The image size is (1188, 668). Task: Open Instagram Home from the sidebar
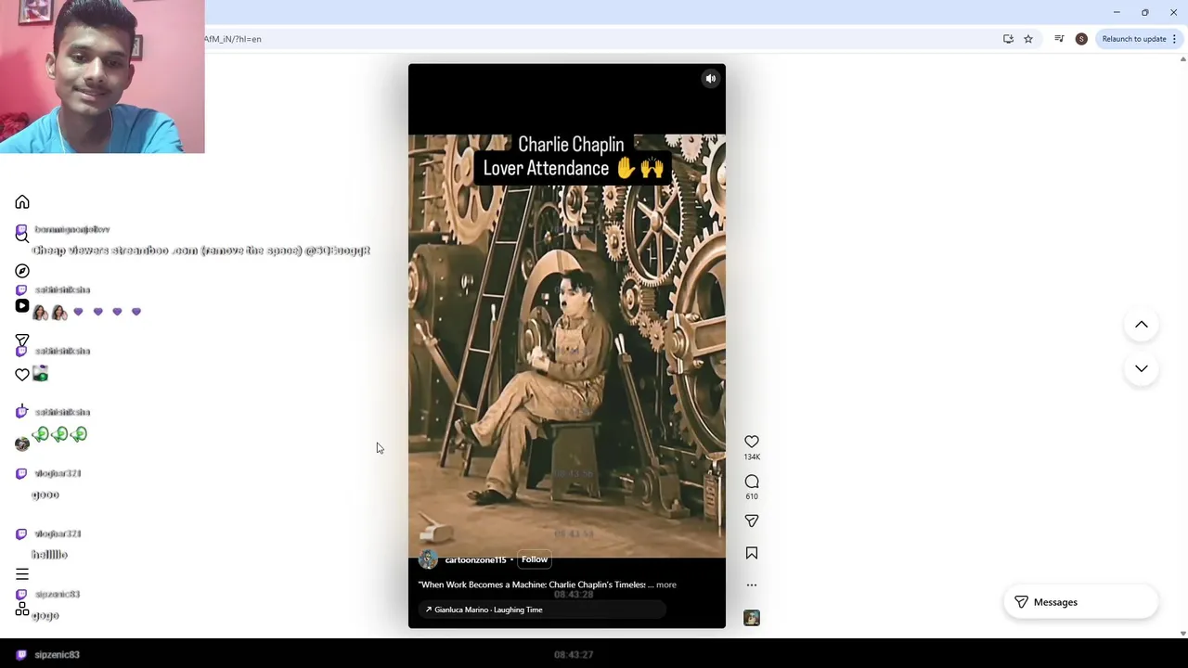22,202
